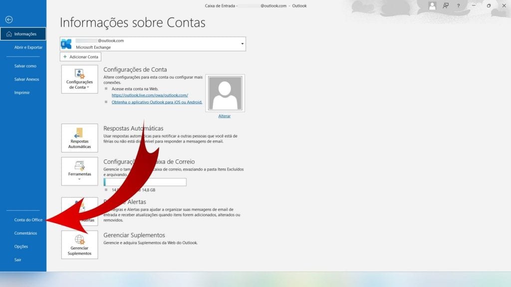Click the user account icon in titlebar
The image size is (511, 287).
coord(431,6)
